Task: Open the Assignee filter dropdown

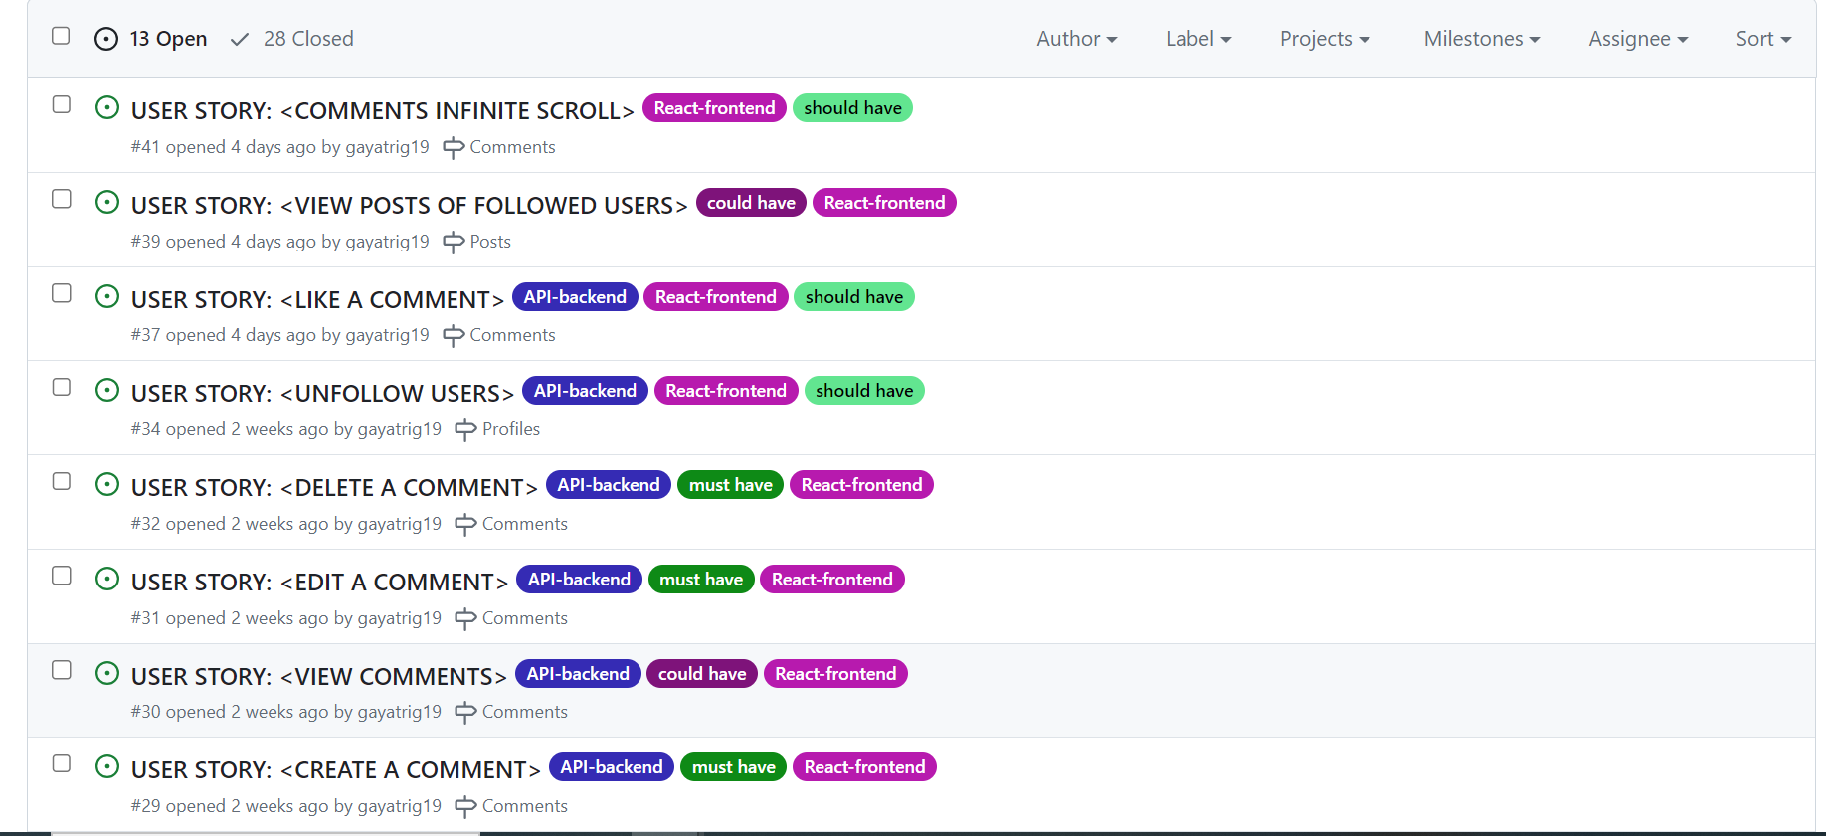Action: (1638, 39)
